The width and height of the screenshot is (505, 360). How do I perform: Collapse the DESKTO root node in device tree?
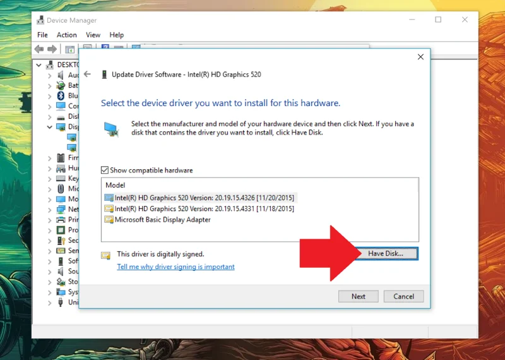pyautogui.click(x=39, y=65)
